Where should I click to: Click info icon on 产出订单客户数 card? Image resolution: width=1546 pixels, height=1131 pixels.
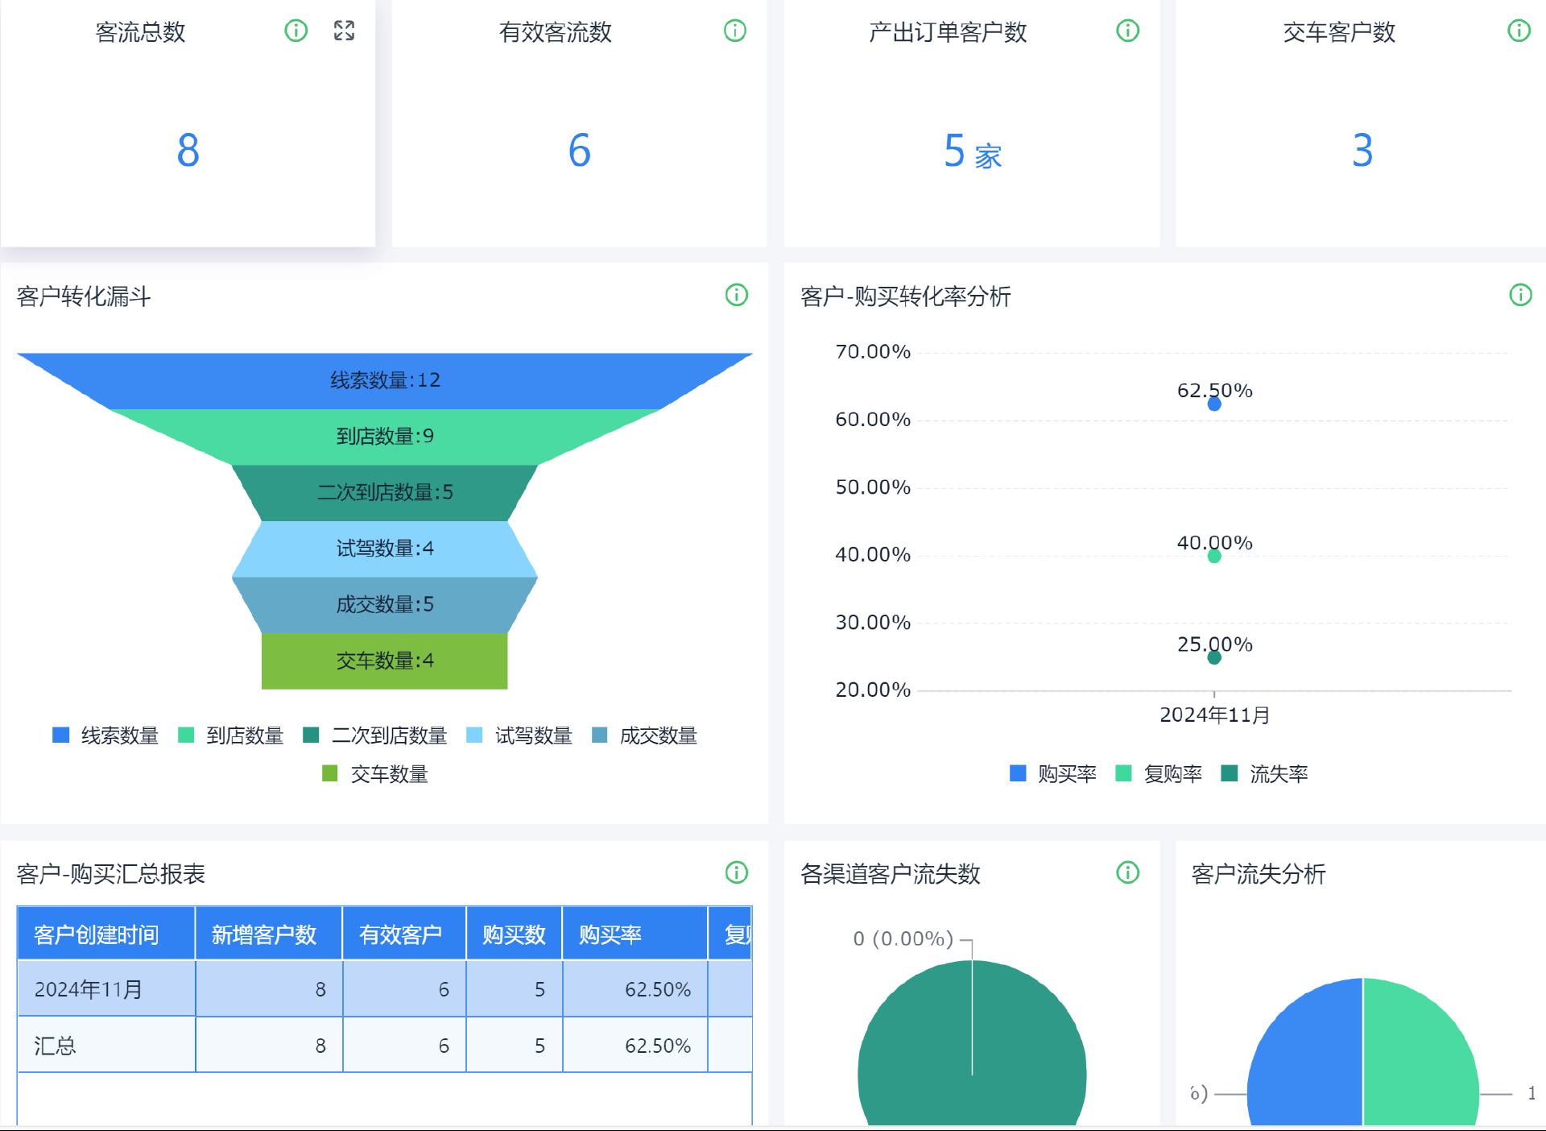pyautogui.click(x=1127, y=31)
